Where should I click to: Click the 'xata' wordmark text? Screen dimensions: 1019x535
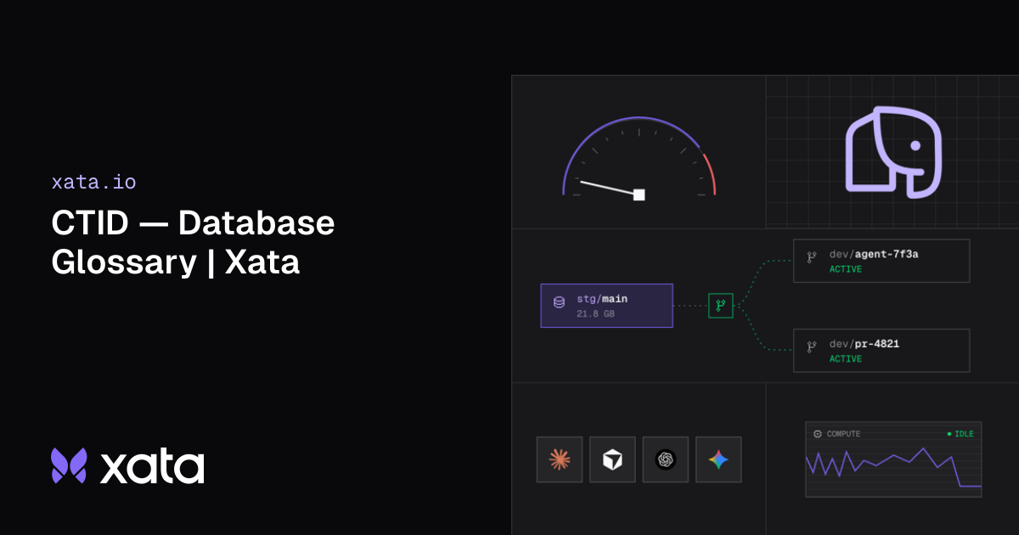153,466
